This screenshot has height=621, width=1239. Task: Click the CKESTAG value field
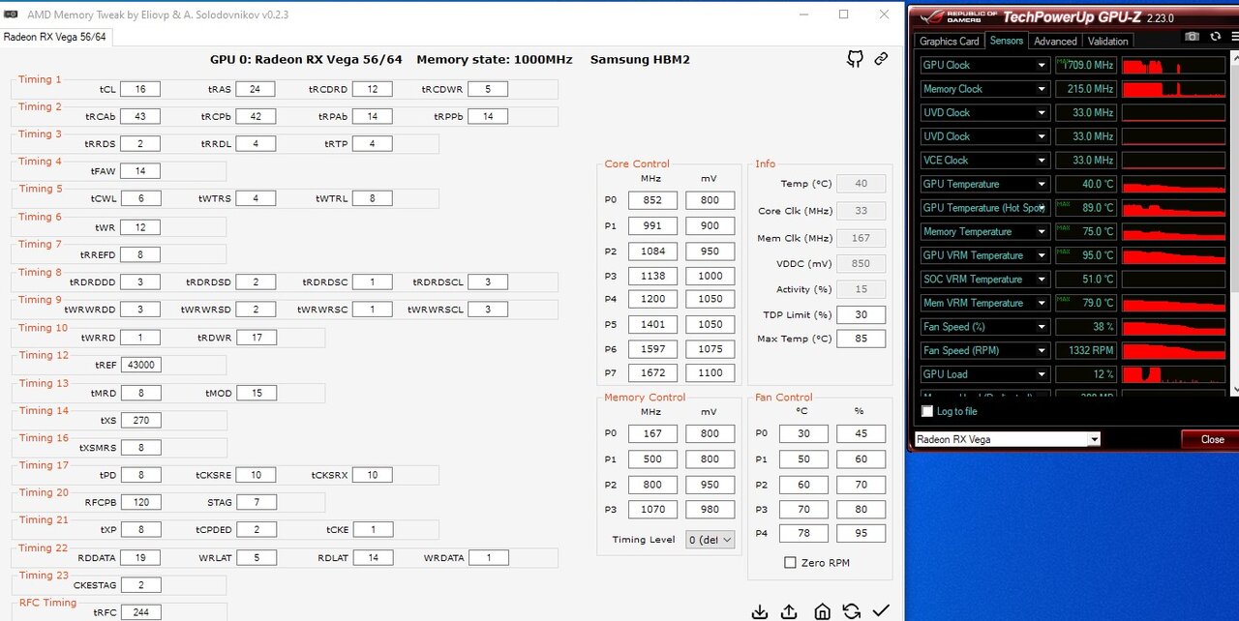click(140, 584)
